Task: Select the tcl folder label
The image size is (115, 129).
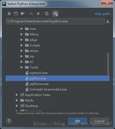Action: coord(31,62)
